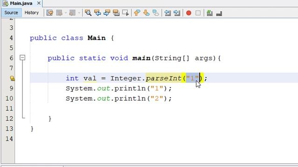
Task: Click Find Previous Occurrence icon
Action: pos(97,13)
